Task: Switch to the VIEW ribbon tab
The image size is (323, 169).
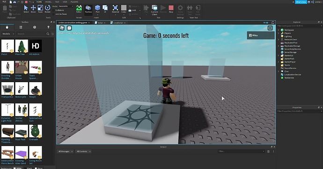Action: coord(65,2)
